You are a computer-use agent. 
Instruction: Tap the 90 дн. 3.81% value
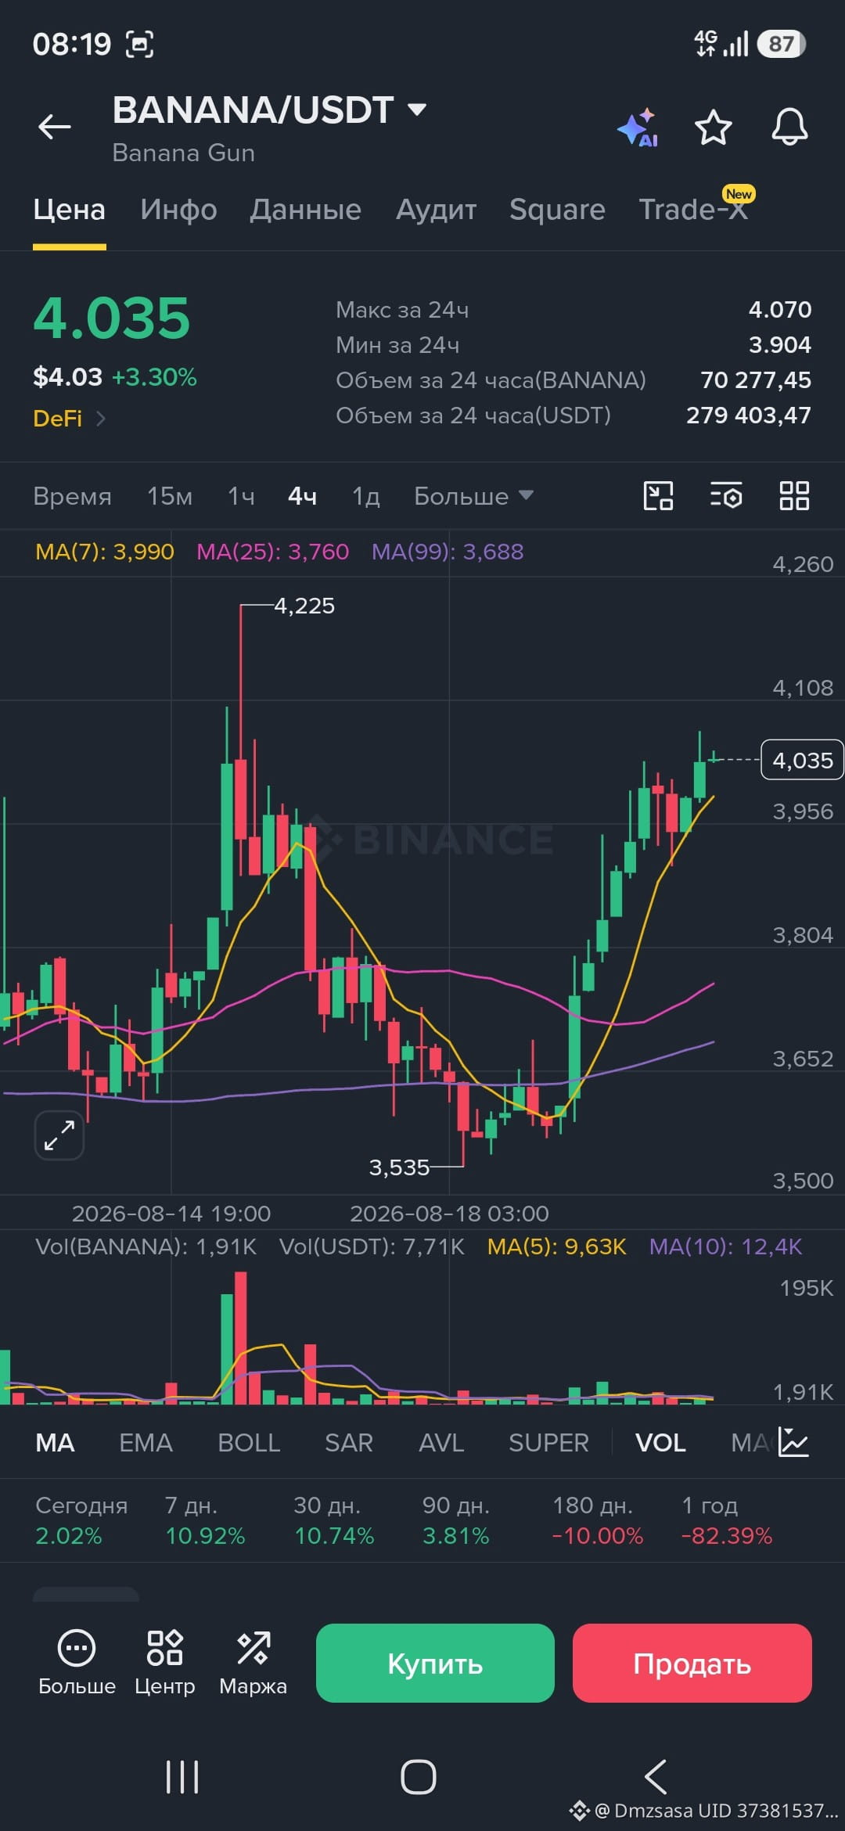(455, 1536)
